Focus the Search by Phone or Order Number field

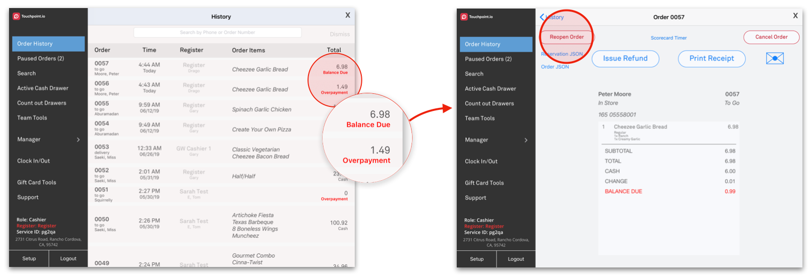[218, 33]
